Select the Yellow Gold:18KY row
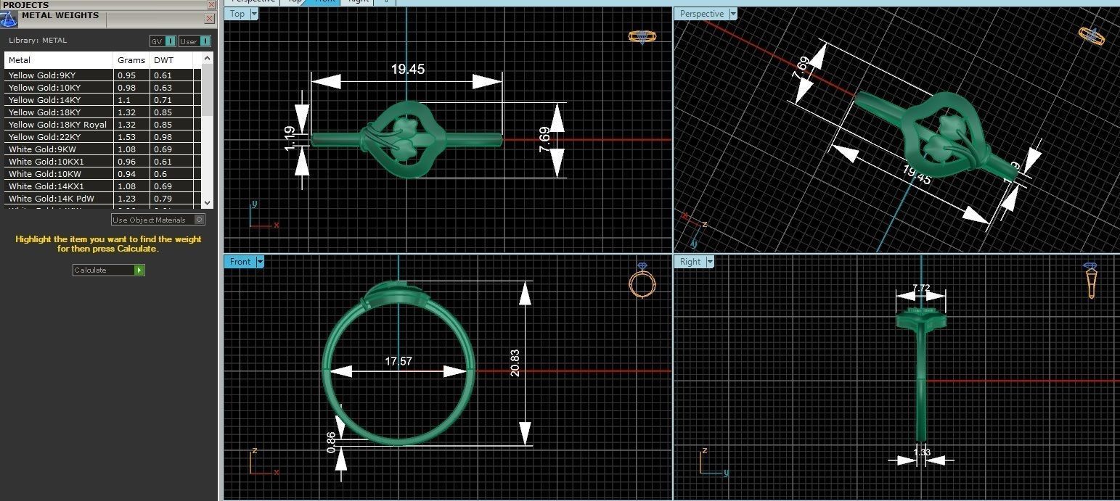 coord(103,112)
